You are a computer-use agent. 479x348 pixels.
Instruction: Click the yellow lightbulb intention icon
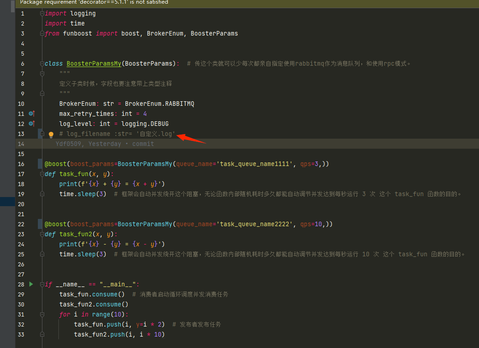point(51,135)
